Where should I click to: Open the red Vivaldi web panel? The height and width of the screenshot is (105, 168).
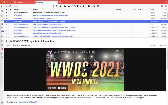pyautogui.click(x=2, y=49)
